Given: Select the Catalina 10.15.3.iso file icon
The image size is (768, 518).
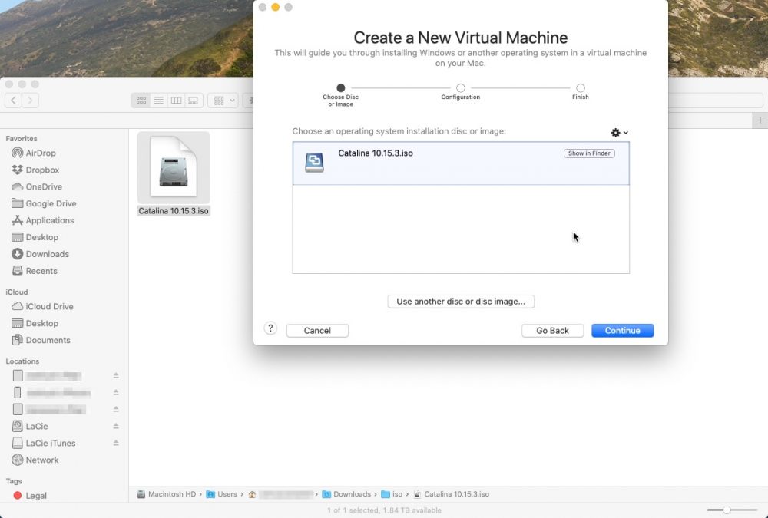Looking at the screenshot, I should click(x=173, y=167).
